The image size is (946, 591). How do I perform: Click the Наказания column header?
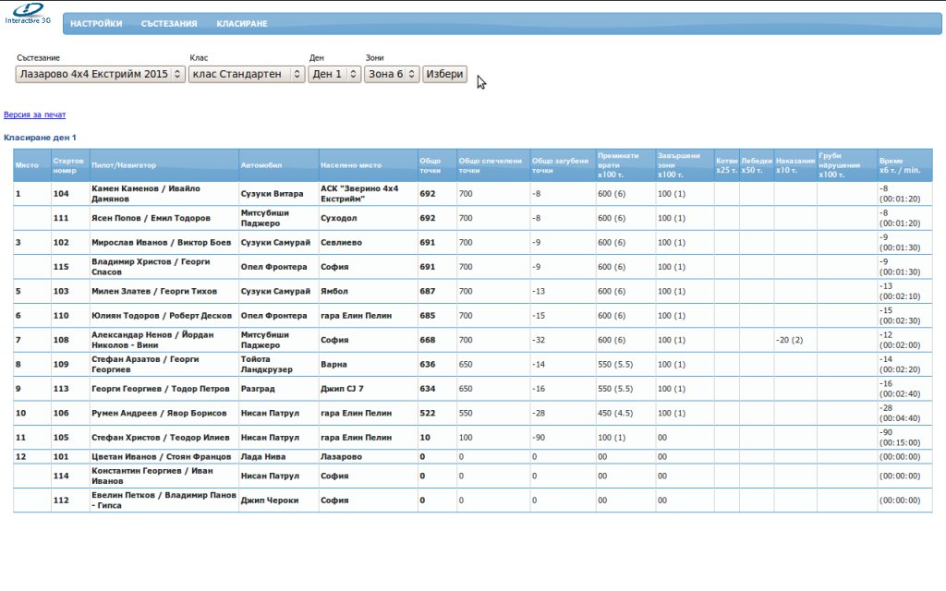794,165
